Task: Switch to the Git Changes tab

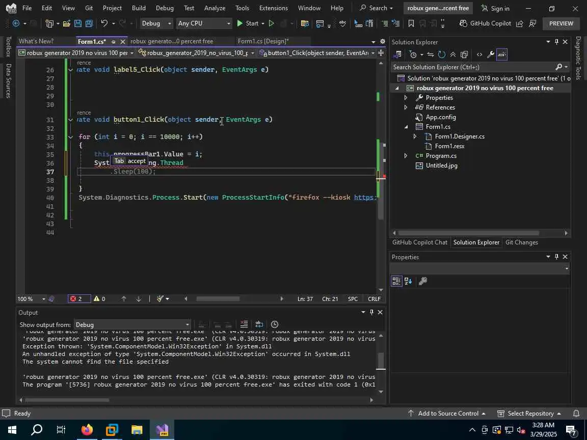Action: 521,242
